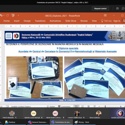Screen dimensions: 125x125
Task: Select the Animations tab
Action: pyautogui.click(x=55, y=21)
